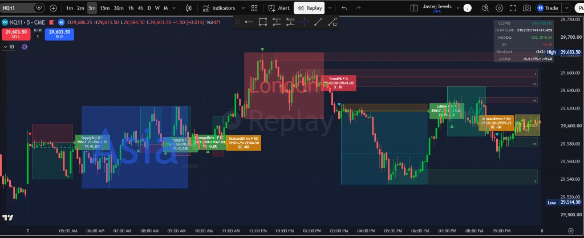This screenshot has width=584, height=238.
Task: Switch to the 30m timeframe
Action: coord(119,8)
